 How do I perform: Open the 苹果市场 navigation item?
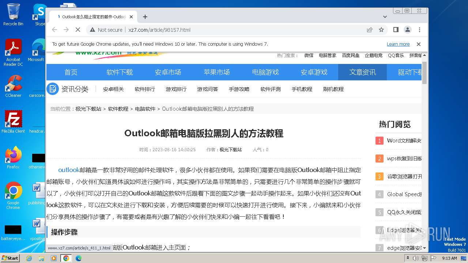(217, 72)
